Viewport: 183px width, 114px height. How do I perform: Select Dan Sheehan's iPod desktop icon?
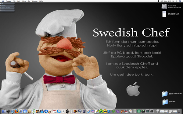[164, 14]
